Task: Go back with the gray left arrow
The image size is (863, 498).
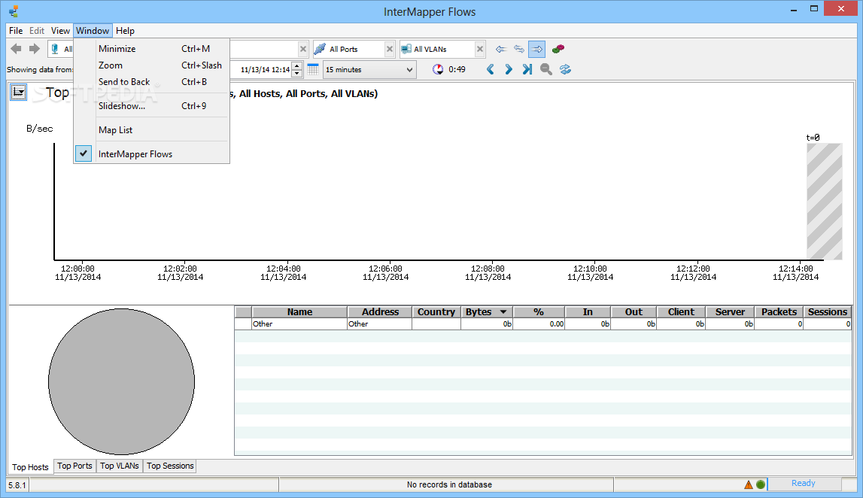Action: pyautogui.click(x=17, y=49)
